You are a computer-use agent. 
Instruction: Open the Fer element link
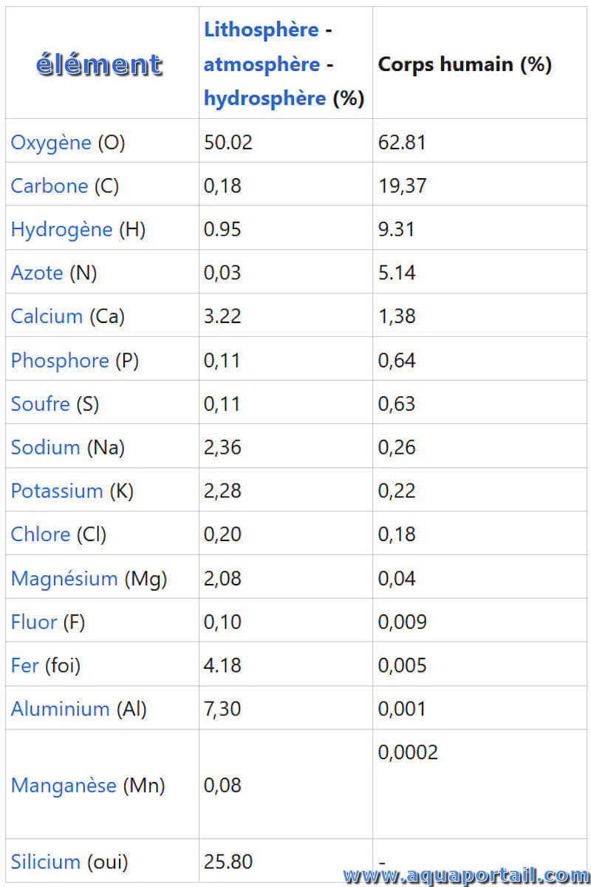click(24, 665)
